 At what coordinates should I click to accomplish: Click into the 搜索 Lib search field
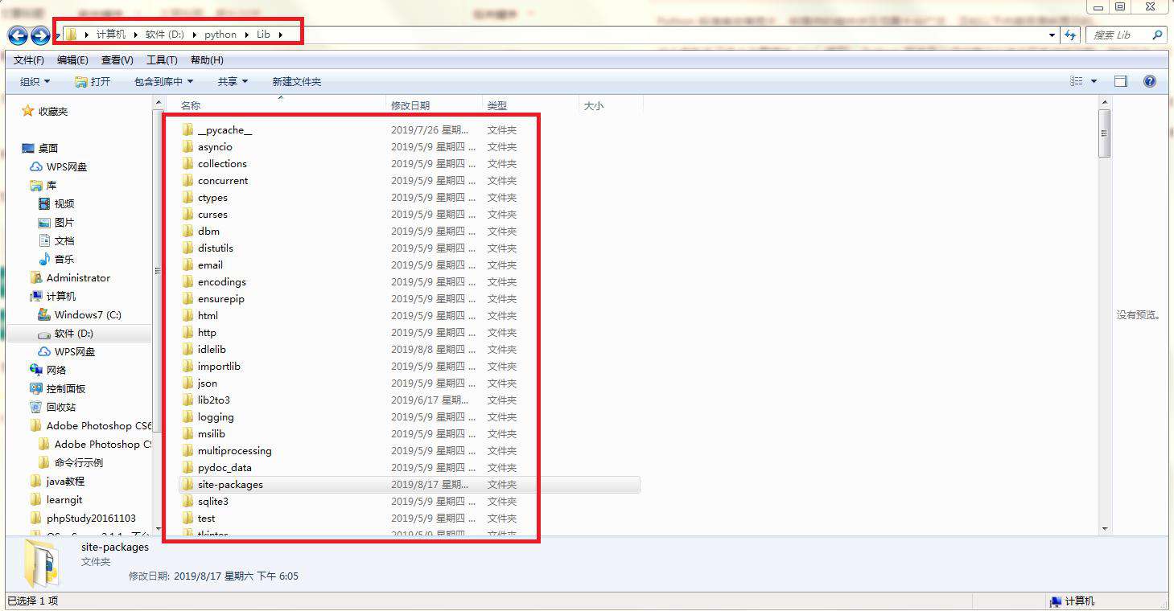(x=1118, y=35)
